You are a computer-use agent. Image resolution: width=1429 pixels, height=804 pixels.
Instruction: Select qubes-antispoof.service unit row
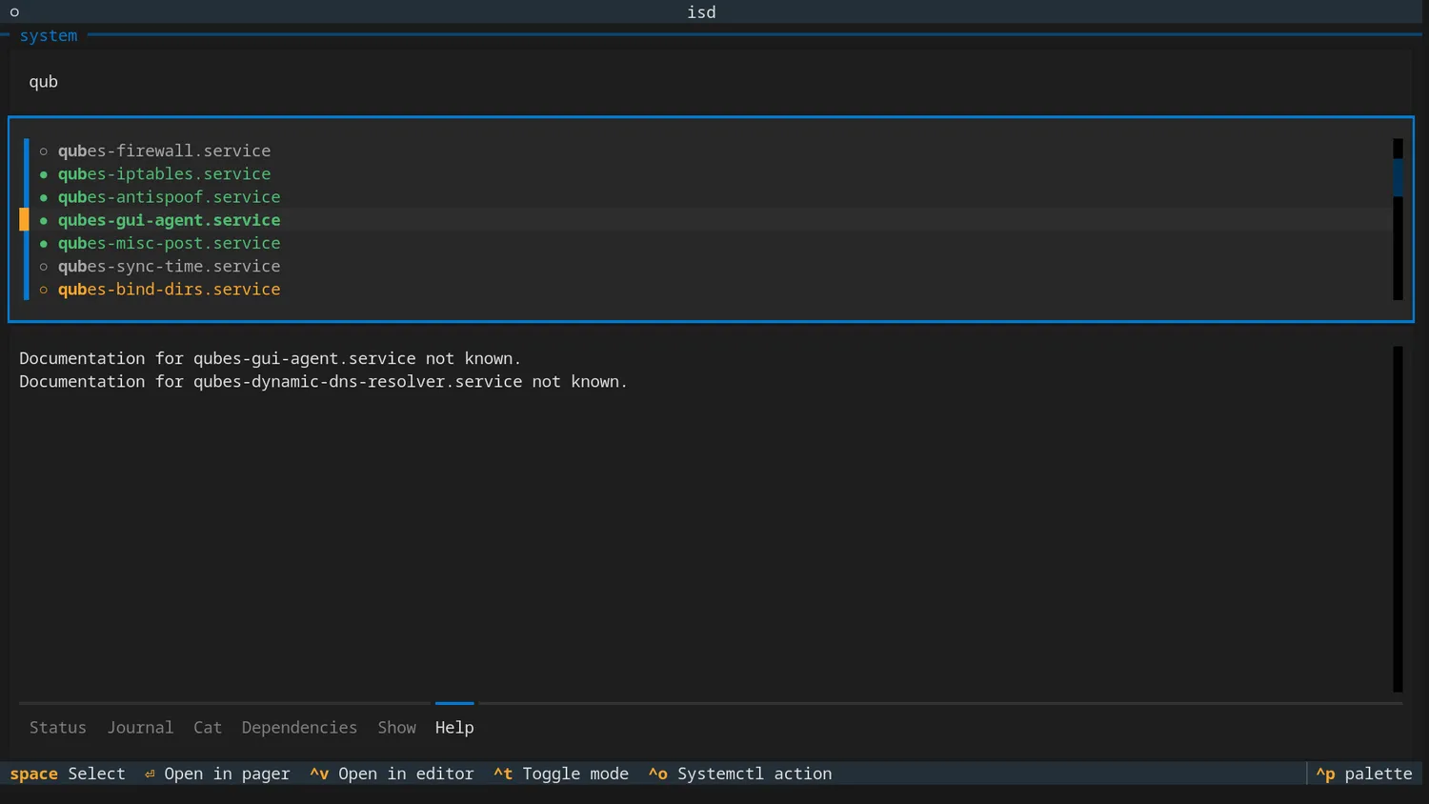[x=710, y=196]
